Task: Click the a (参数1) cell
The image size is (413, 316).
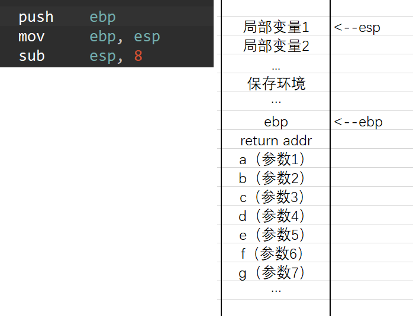Action: tap(276, 158)
